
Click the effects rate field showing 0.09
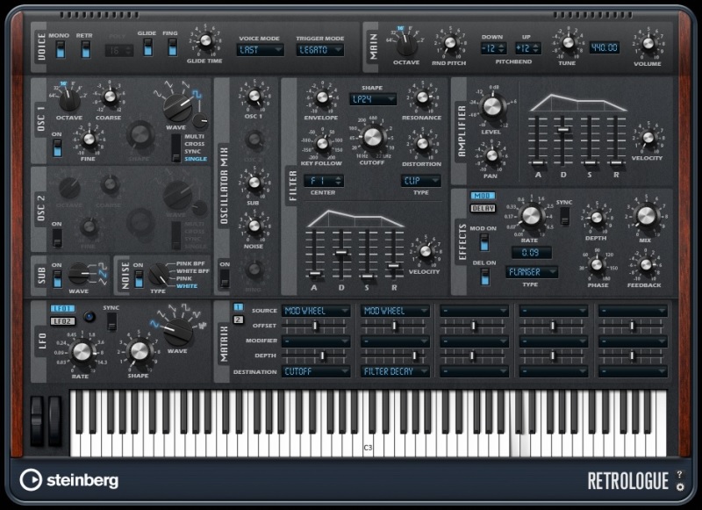point(531,253)
